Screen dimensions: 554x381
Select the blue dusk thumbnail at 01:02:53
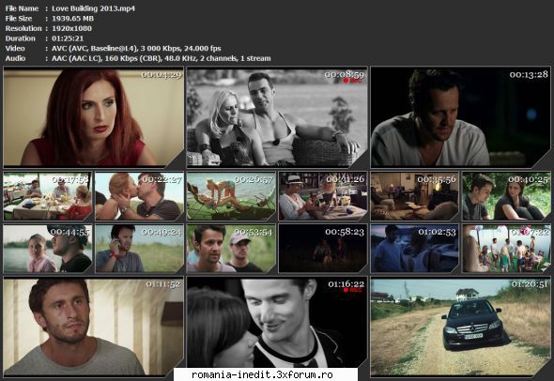tap(414, 249)
